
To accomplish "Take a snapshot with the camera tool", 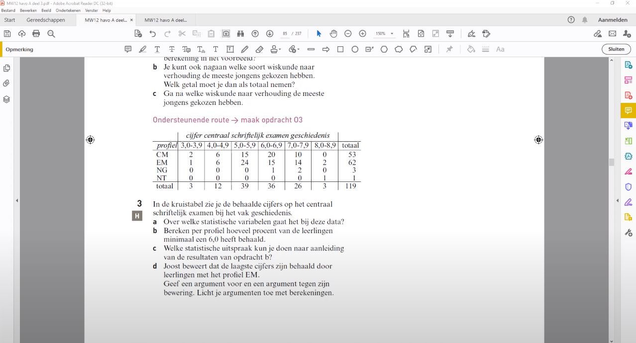I will [226, 34].
